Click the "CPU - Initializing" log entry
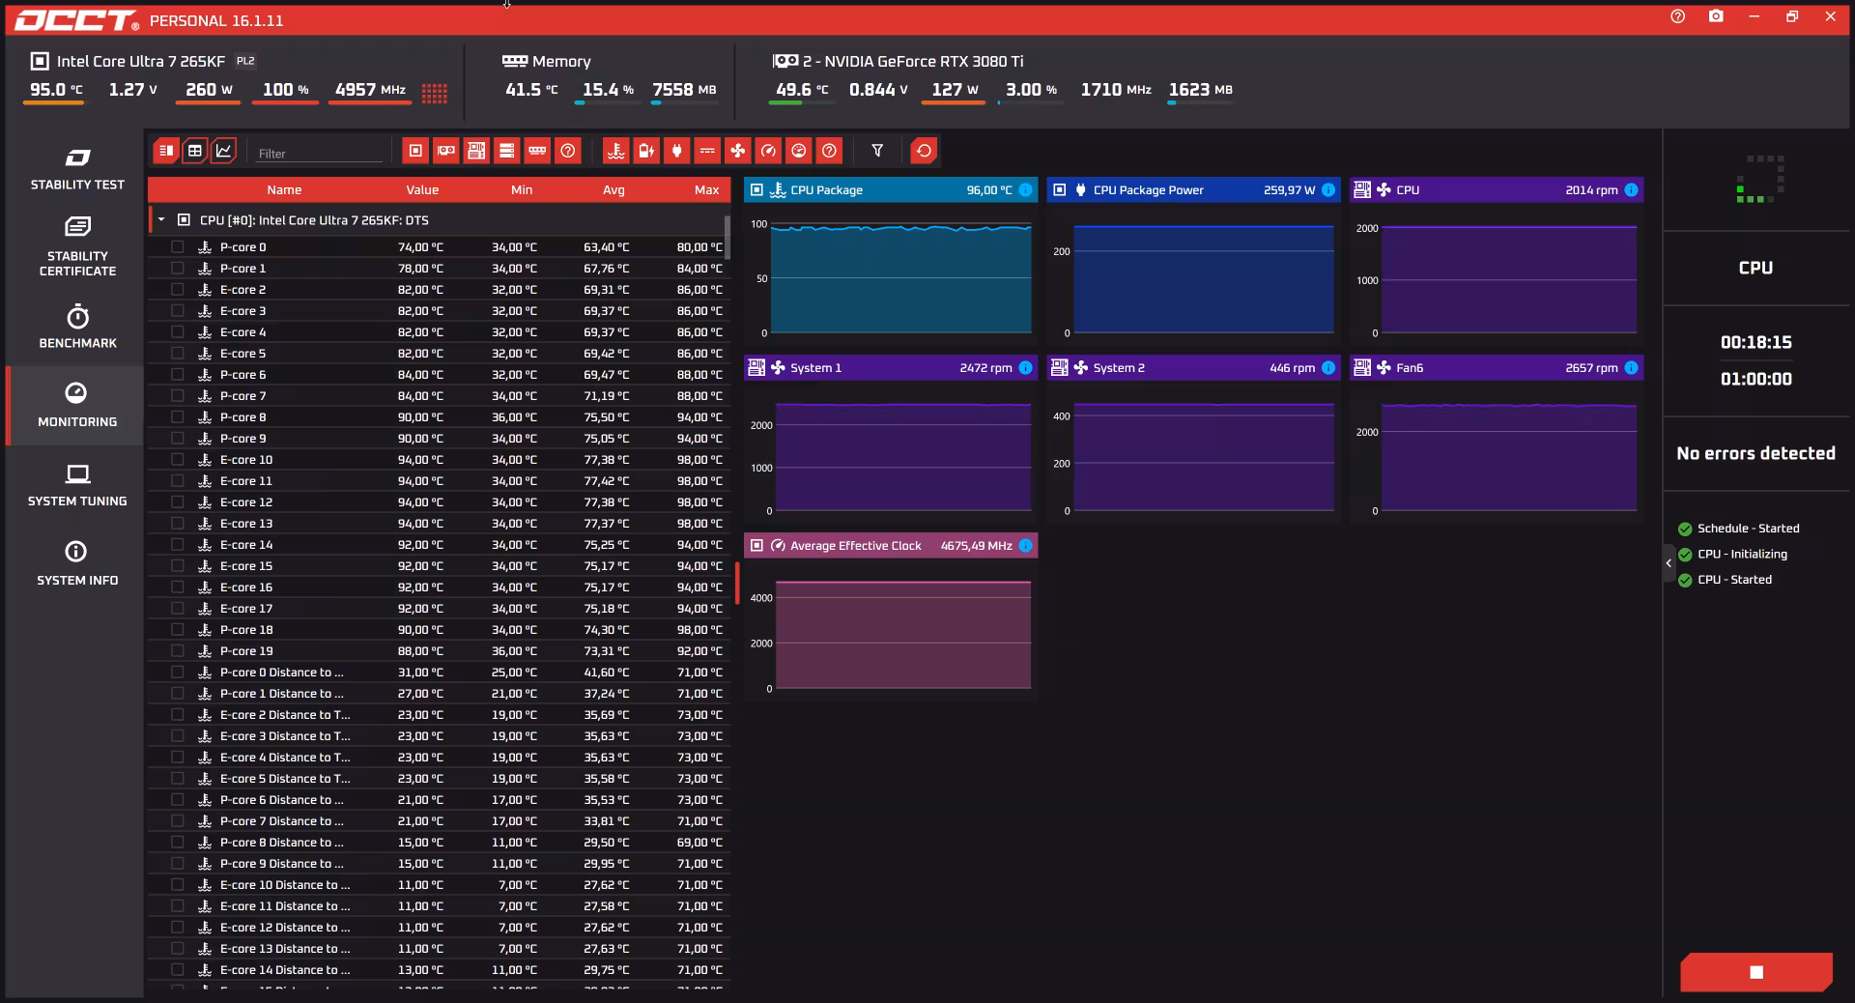 [x=1742, y=555]
